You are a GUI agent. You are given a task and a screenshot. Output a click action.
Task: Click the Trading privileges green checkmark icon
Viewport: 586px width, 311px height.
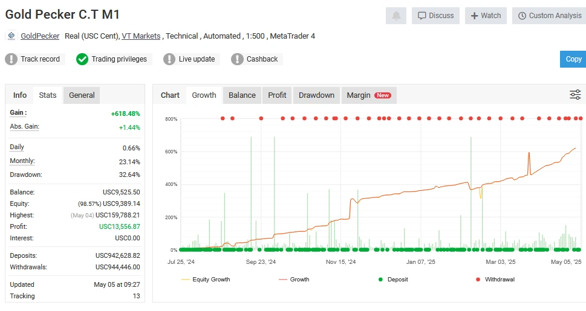pos(82,59)
